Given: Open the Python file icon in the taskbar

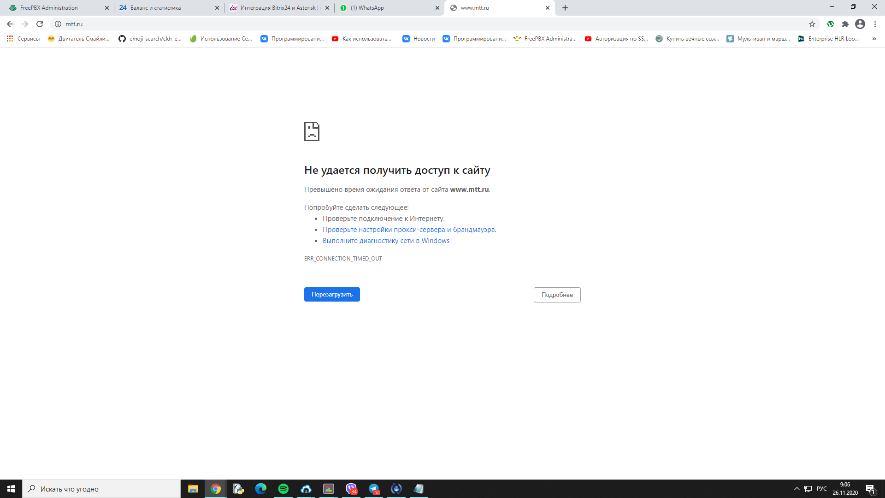Looking at the screenshot, I should [238, 489].
